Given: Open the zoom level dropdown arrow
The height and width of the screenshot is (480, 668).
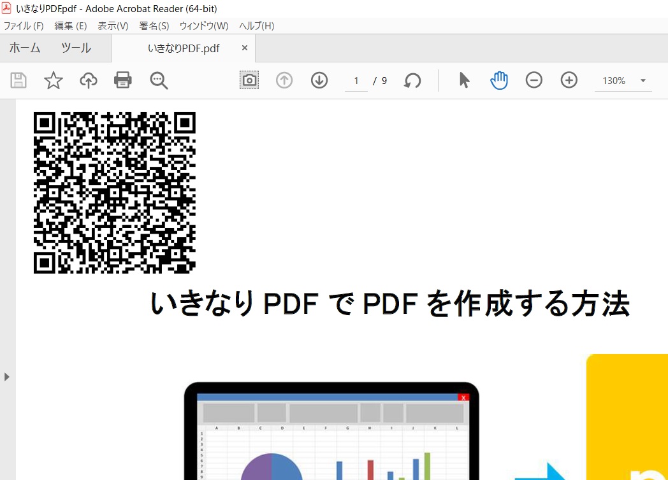Looking at the screenshot, I should coord(643,80).
